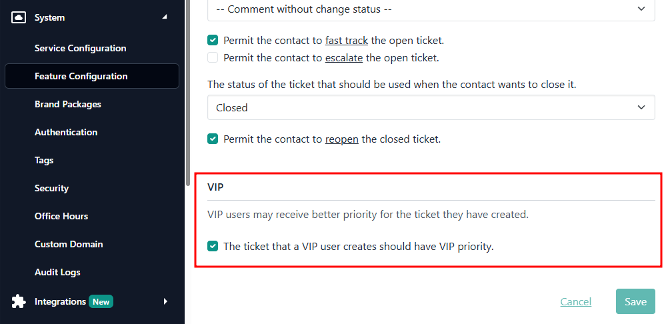View the Audit Logs page
670x324 pixels.
point(57,272)
